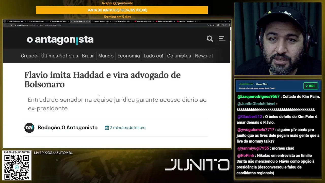Click the calendar icon beside reading time
Image resolution: width=325 pixels, height=183 pixels.
coord(107,128)
